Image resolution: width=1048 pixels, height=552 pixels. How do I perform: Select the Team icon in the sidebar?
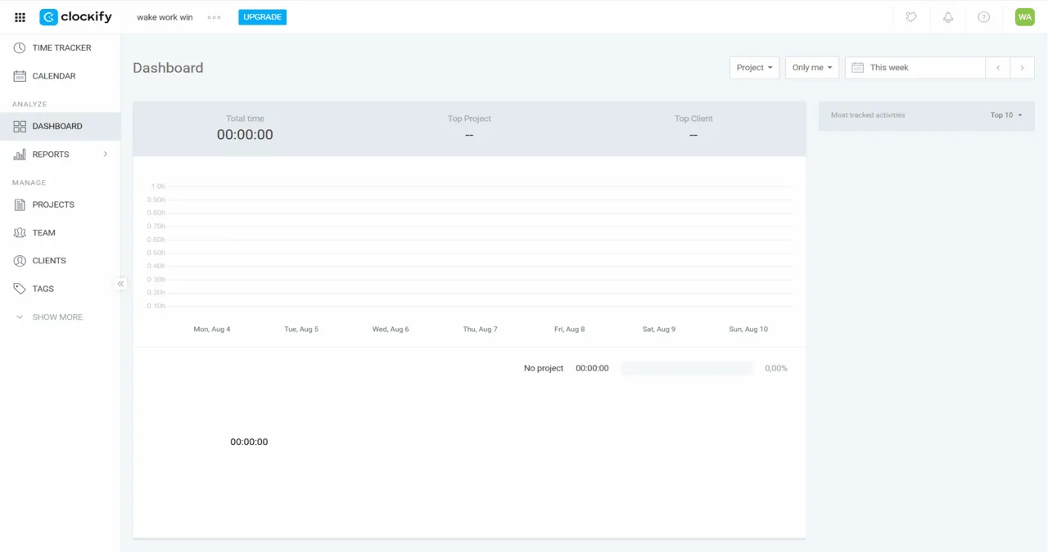(x=19, y=232)
